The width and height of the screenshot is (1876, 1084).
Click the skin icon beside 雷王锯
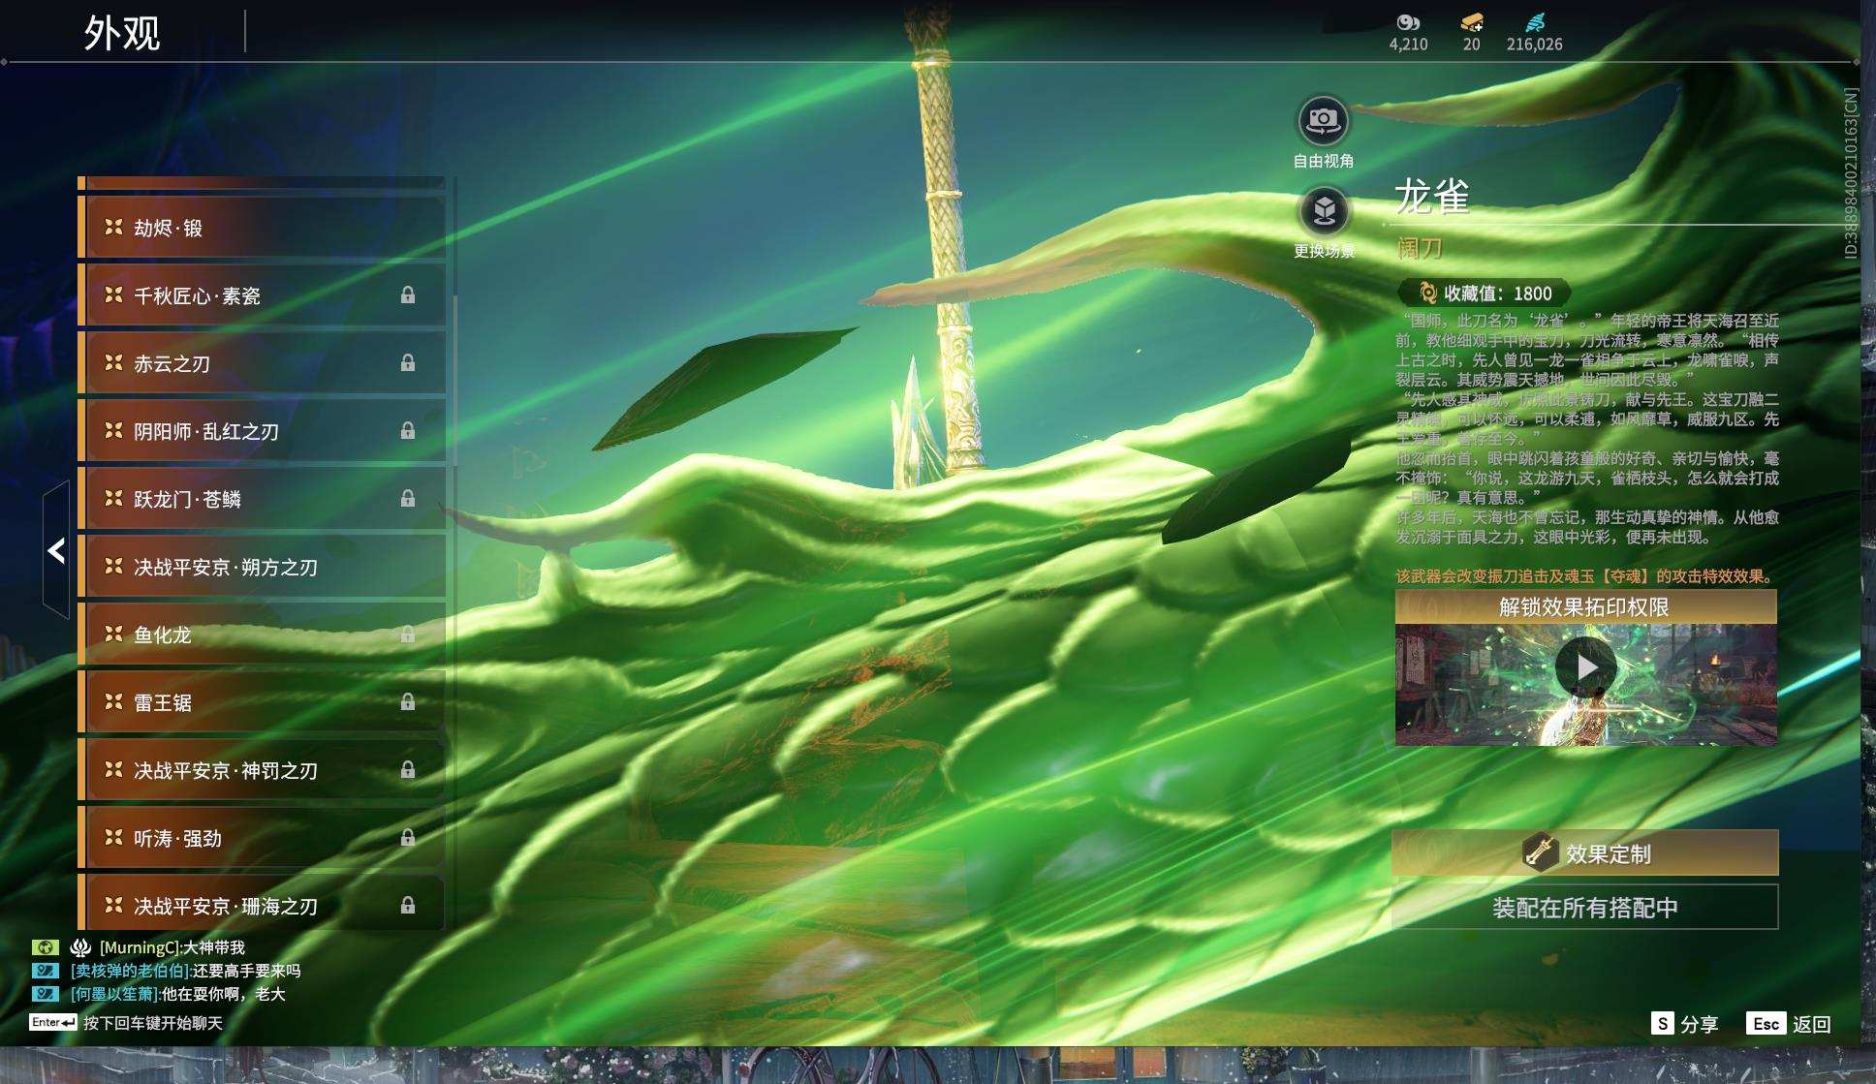pyautogui.click(x=113, y=701)
